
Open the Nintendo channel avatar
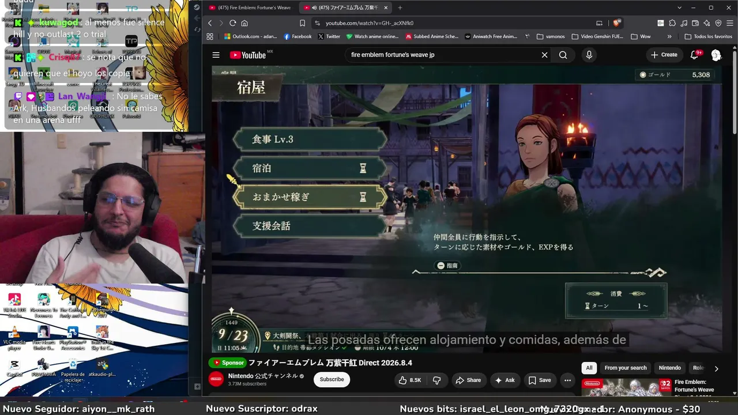click(216, 379)
